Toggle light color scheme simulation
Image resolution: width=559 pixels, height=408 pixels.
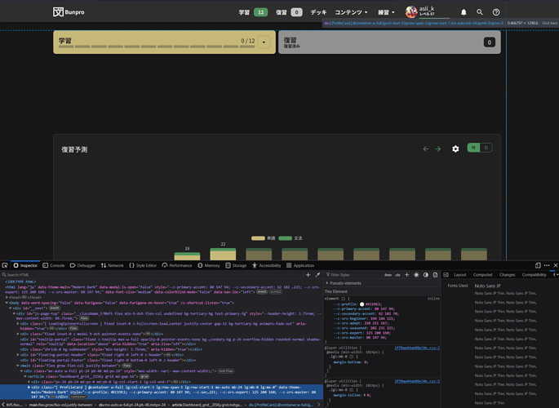tap(416, 275)
